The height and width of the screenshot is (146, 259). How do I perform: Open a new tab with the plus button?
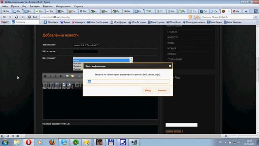coord(246,11)
